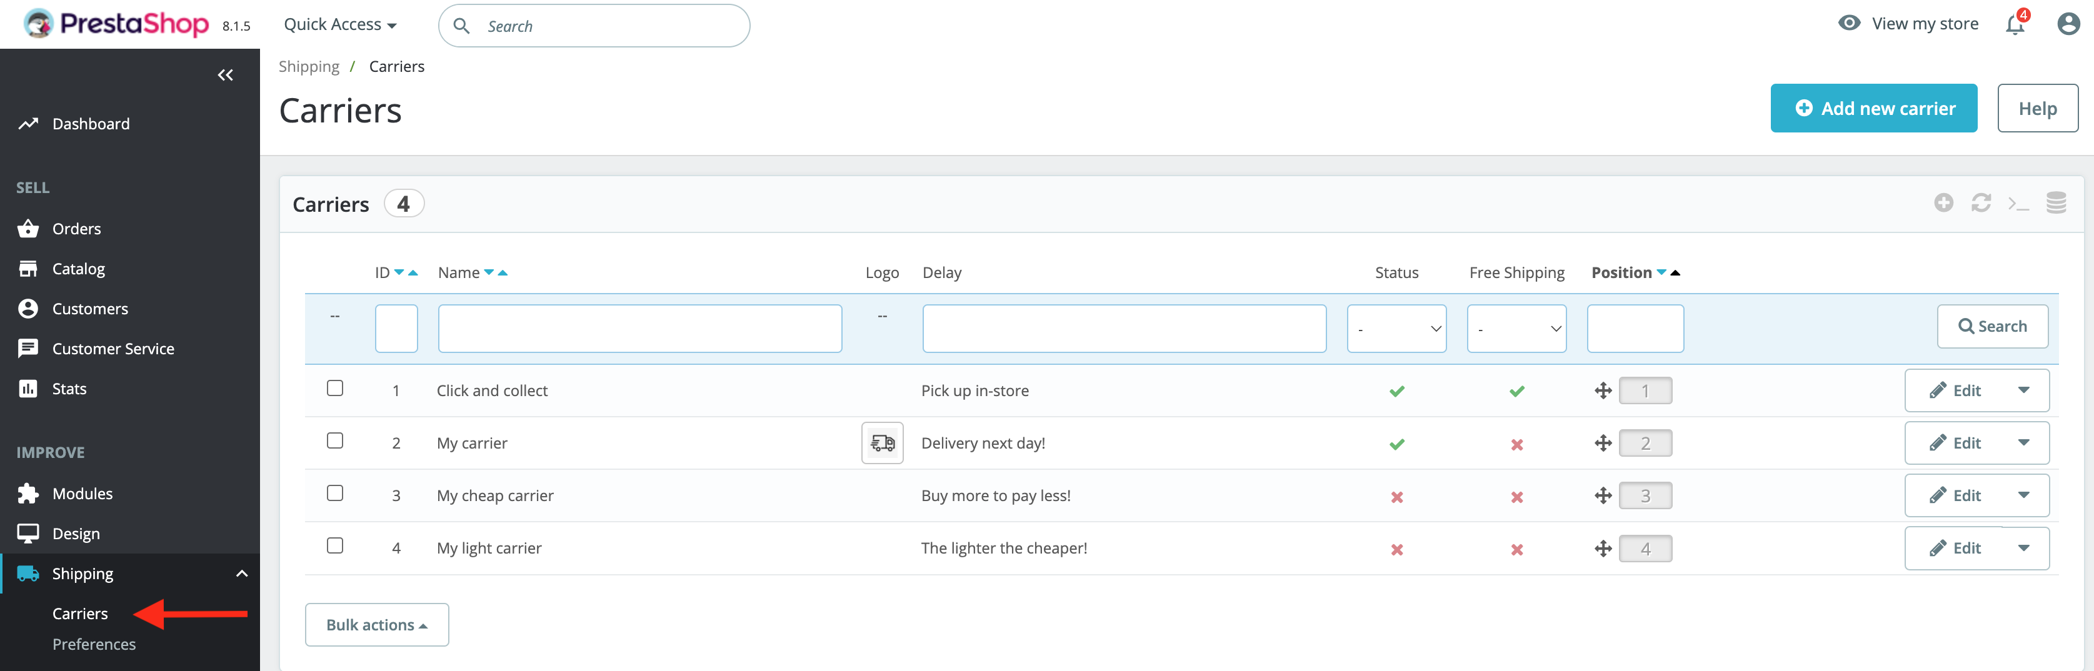Viewport: 2094px width, 671px height.
Task: Collapse the Shipping menu chevron
Action: (x=241, y=574)
